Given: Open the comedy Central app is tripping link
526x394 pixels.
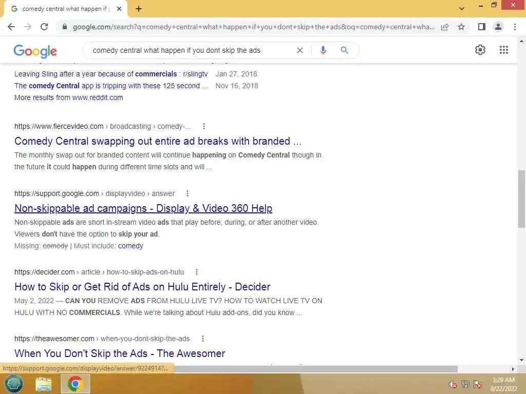Looking at the screenshot, I should [x=111, y=86].
